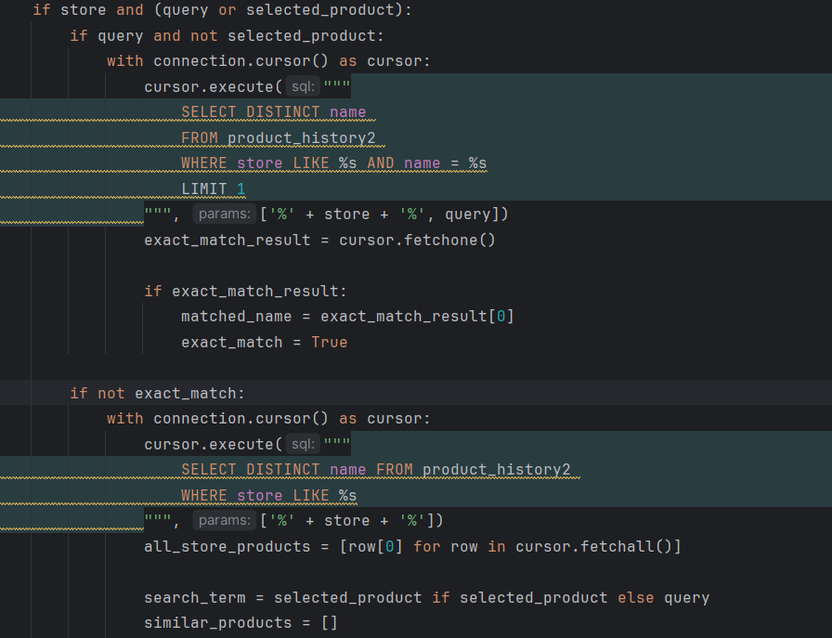Click the empty list brackets after similar_products
The height and width of the screenshot is (638, 832).
[x=329, y=623]
